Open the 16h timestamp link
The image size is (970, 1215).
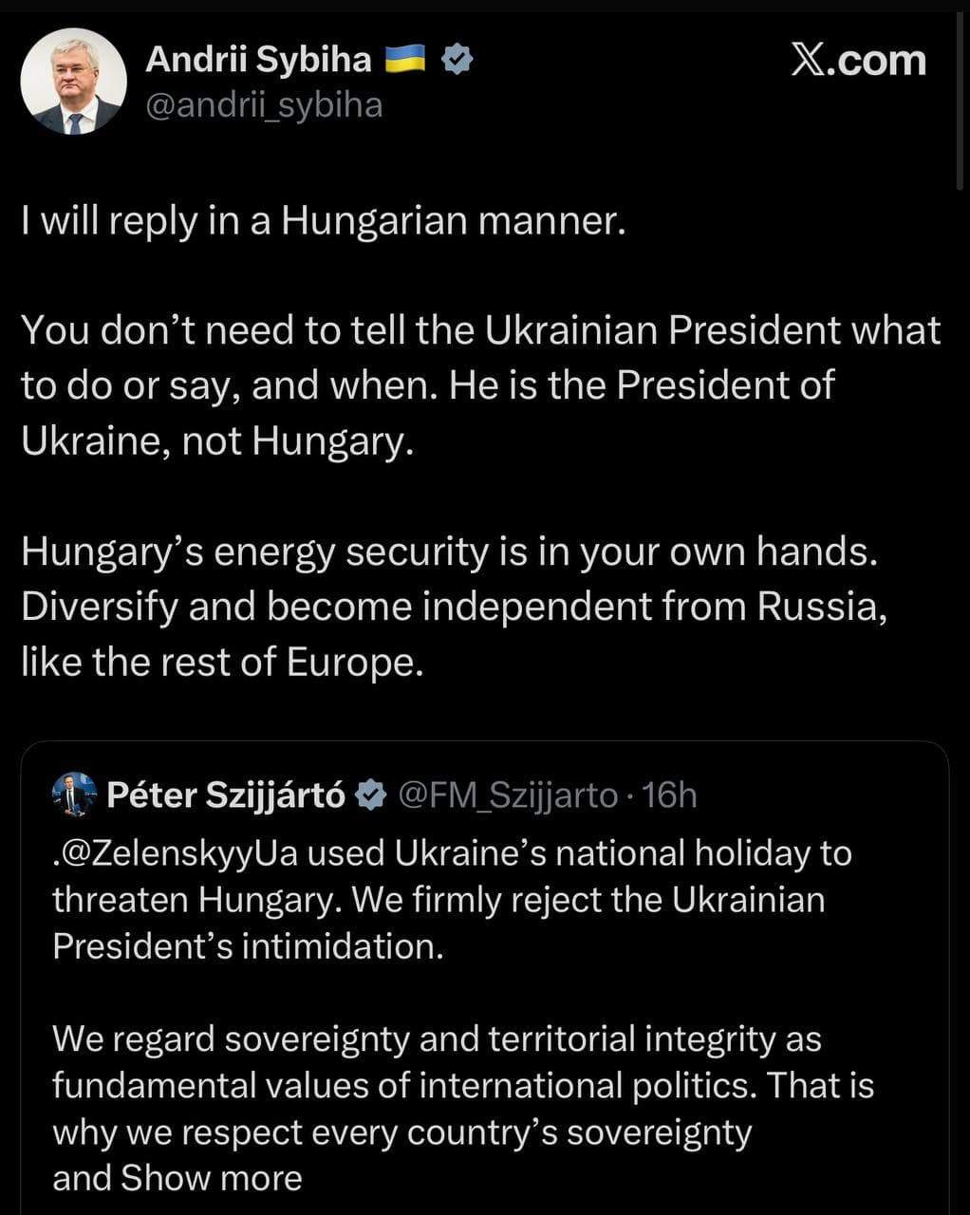[x=678, y=795]
